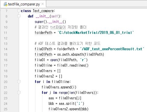The width and height of the screenshot is (147, 112).
Task: Click line number 7 in the gutter
Action: pyautogui.click(x=6, y=11)
